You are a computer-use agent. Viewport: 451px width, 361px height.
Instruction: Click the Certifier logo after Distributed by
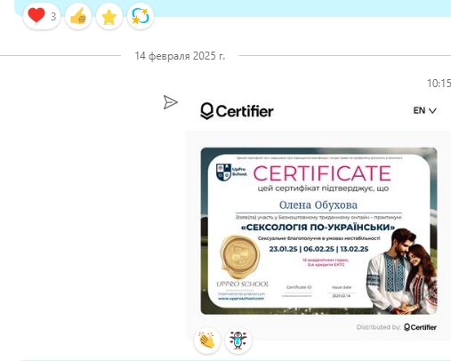click(420, 327)
